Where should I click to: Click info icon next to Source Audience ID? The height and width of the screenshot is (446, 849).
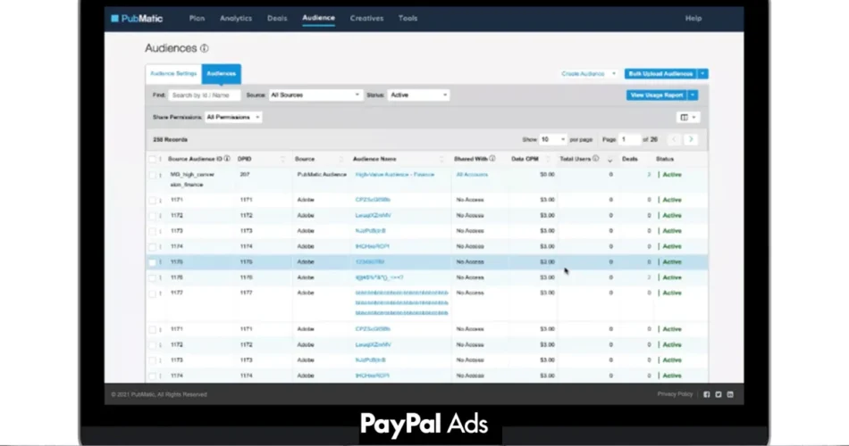(227, 159)
